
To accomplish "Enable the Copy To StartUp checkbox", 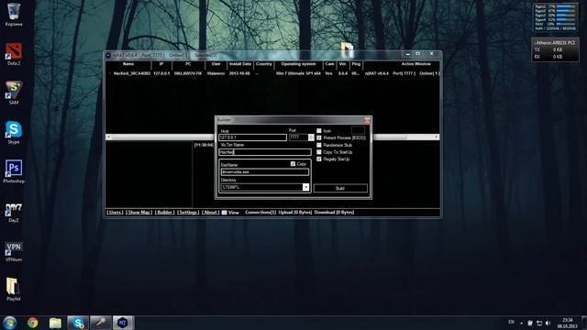I will pos(319,152).
